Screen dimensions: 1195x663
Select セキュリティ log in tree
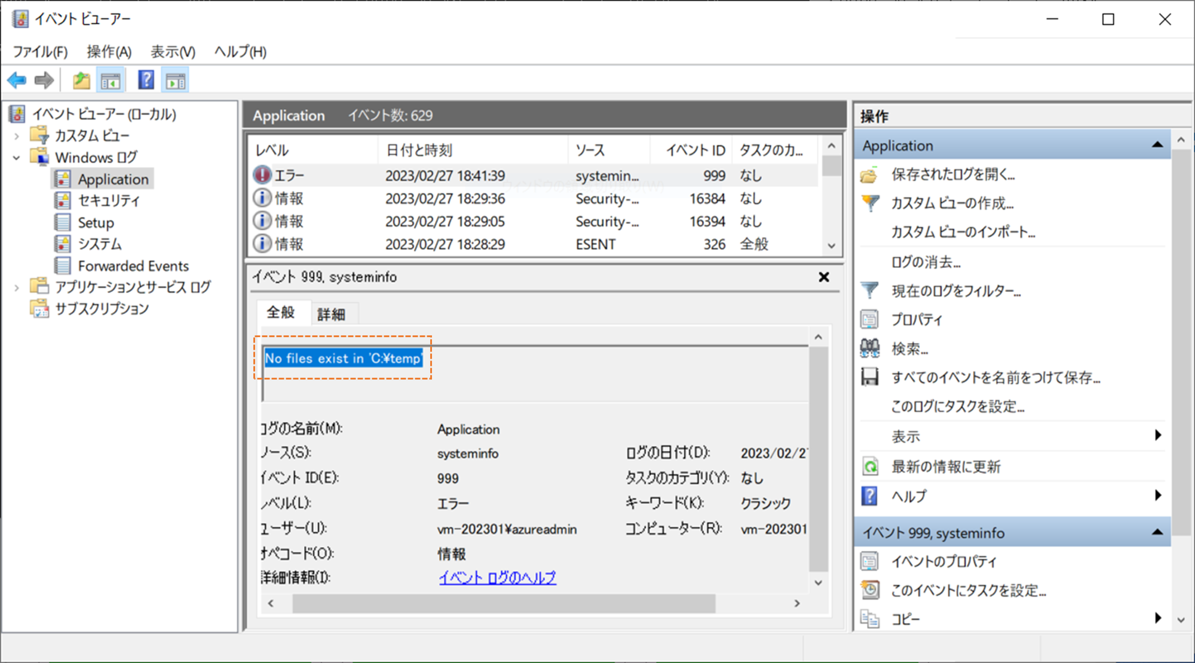(108, 201)
